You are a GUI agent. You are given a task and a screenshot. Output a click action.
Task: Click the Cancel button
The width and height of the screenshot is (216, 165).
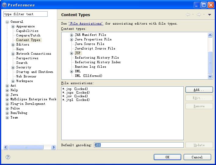coord(197,157)
